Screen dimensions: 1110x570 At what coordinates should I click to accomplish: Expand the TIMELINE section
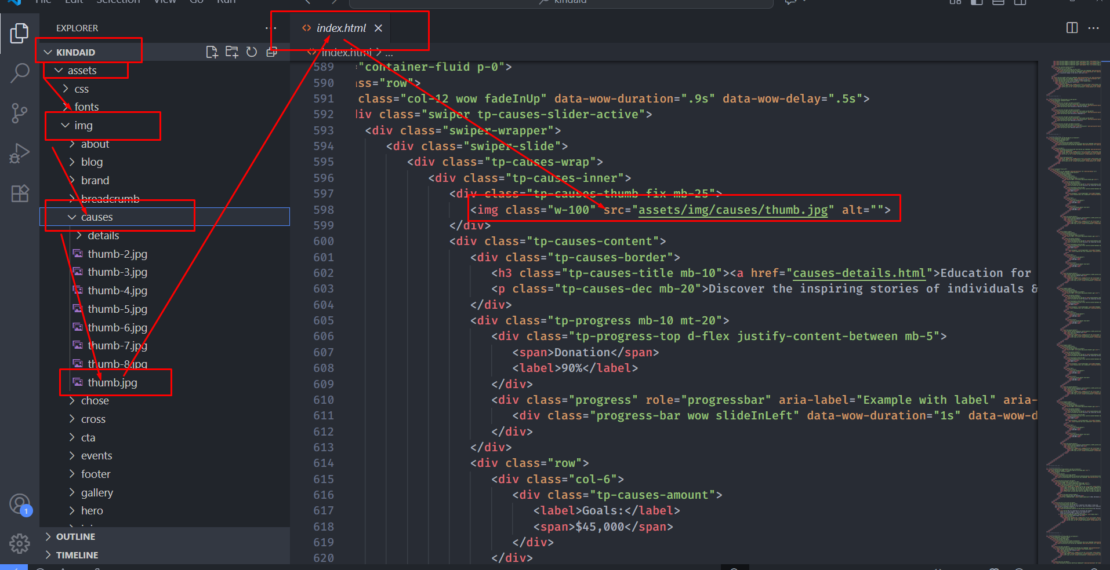77,555
